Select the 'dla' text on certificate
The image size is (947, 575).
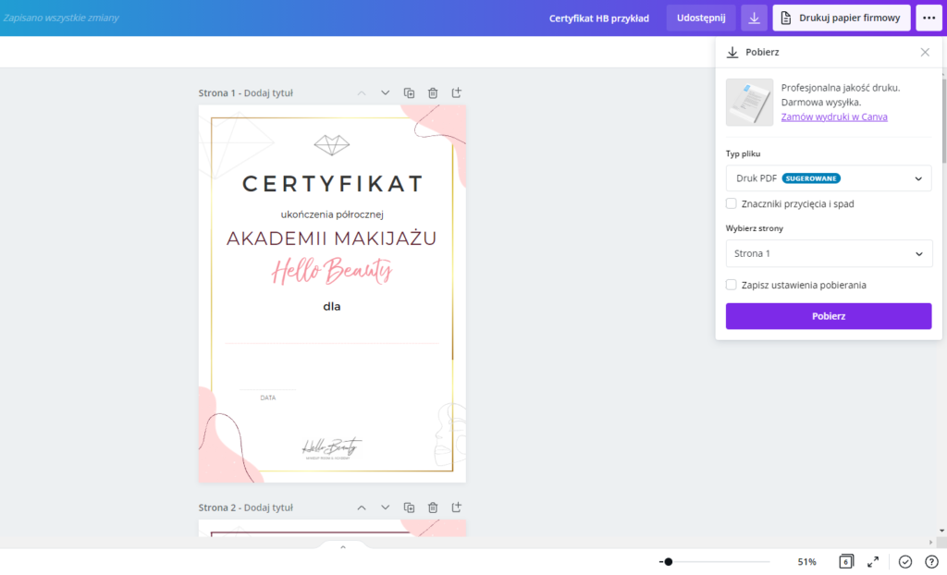point(332,306)
